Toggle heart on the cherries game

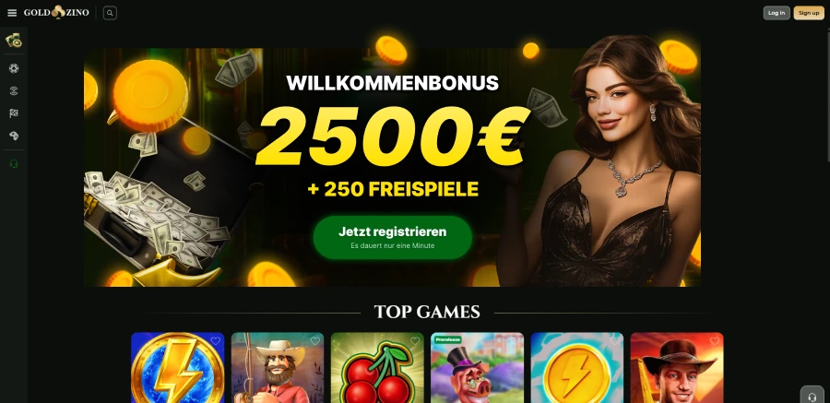(x=415, y=341)
